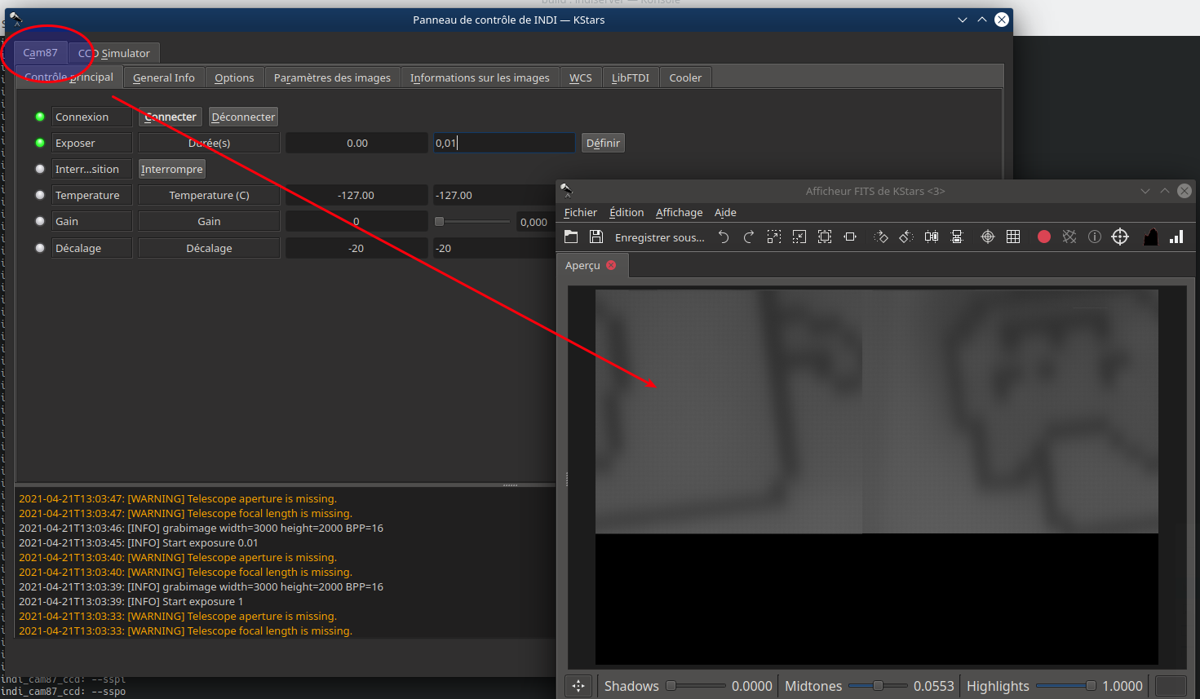1200x699 pixels.
Task: Click the Décalage input field showing -20
Action: tap(494, 248)
